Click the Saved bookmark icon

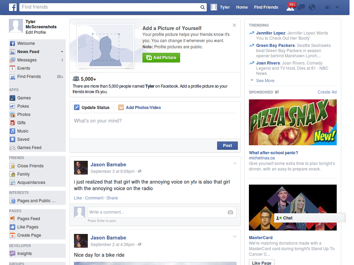point(12,139)
